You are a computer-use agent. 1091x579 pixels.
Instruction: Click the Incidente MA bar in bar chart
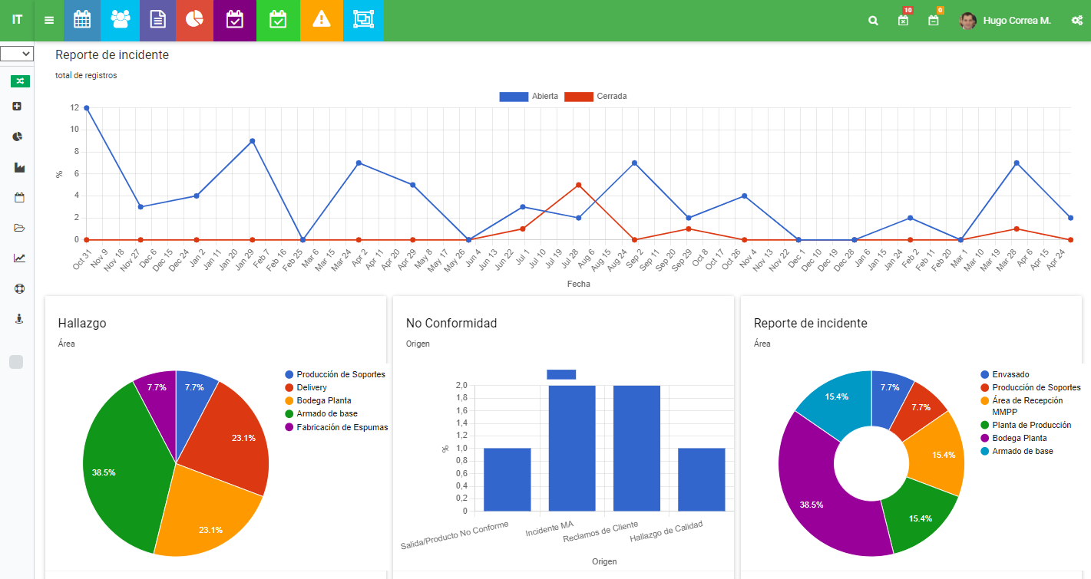point(571,448)
